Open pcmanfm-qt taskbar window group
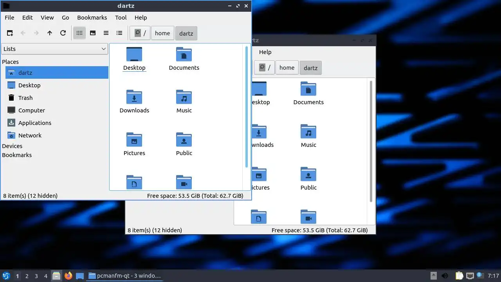 click(124, 276)
